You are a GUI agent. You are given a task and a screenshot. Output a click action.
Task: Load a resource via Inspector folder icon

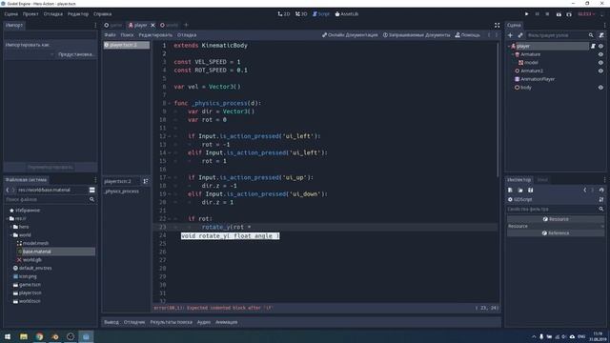[520, 191]
